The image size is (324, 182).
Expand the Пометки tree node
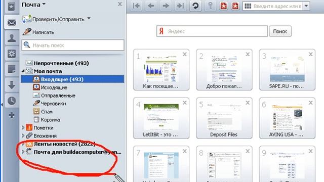pyautogui.click(x=23, y=128)
